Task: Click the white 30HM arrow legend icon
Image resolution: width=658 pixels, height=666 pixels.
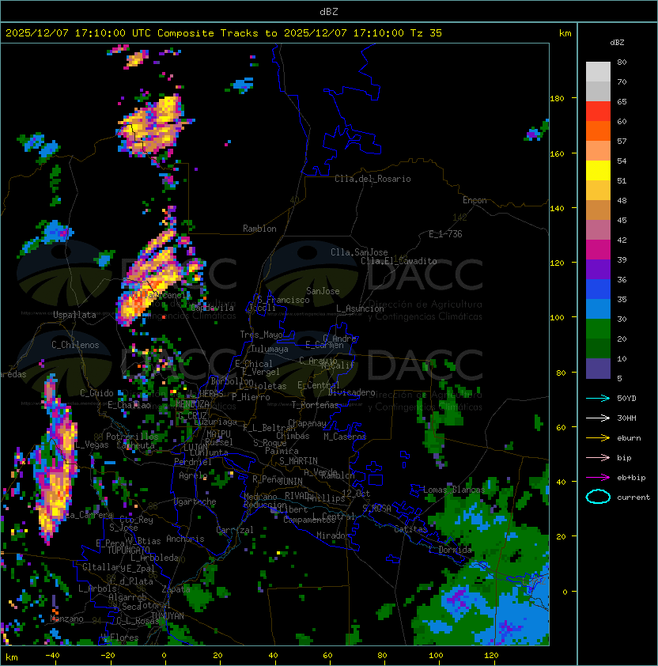Action: click(598, 418)
